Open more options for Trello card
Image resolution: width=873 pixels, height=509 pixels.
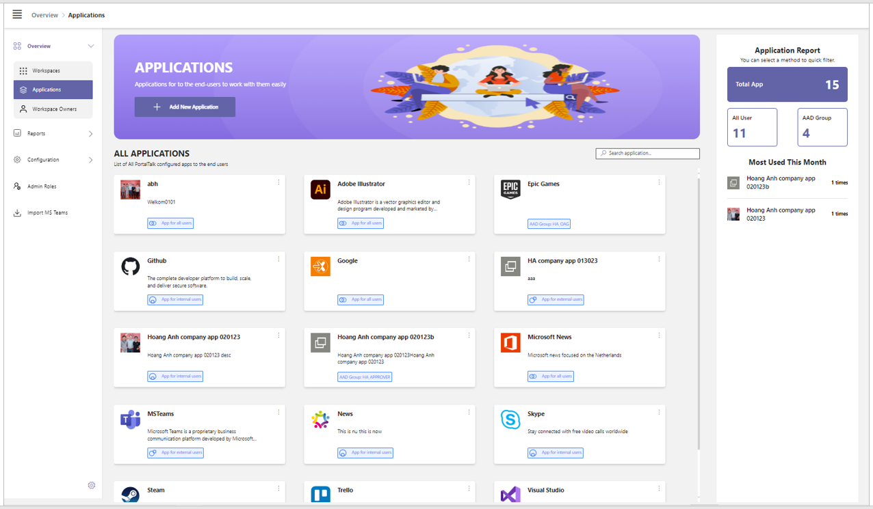(x=469, y=489)
